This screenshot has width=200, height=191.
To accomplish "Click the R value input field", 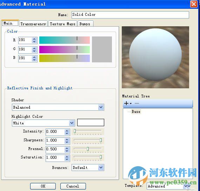I will tap(25, 40).
